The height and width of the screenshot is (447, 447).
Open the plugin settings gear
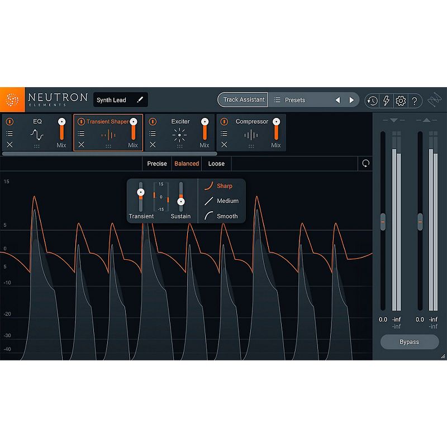[401, 101]
